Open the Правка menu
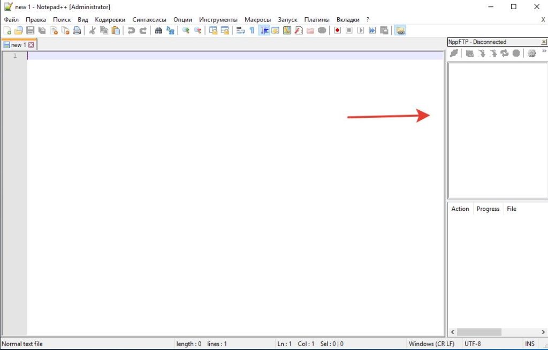This screenshot has width=548, height=350. click(x=36, y=20)
